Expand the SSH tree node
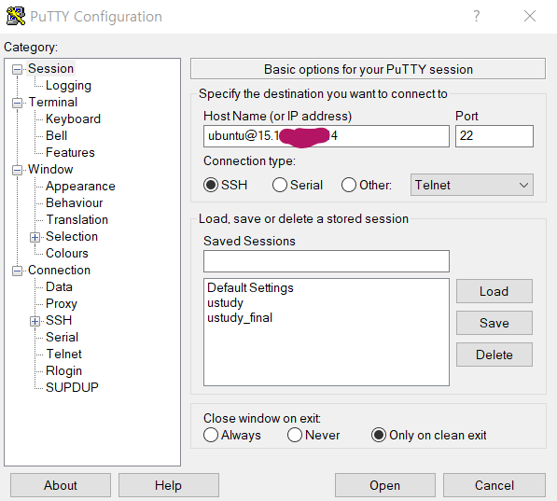 [35, 321]
